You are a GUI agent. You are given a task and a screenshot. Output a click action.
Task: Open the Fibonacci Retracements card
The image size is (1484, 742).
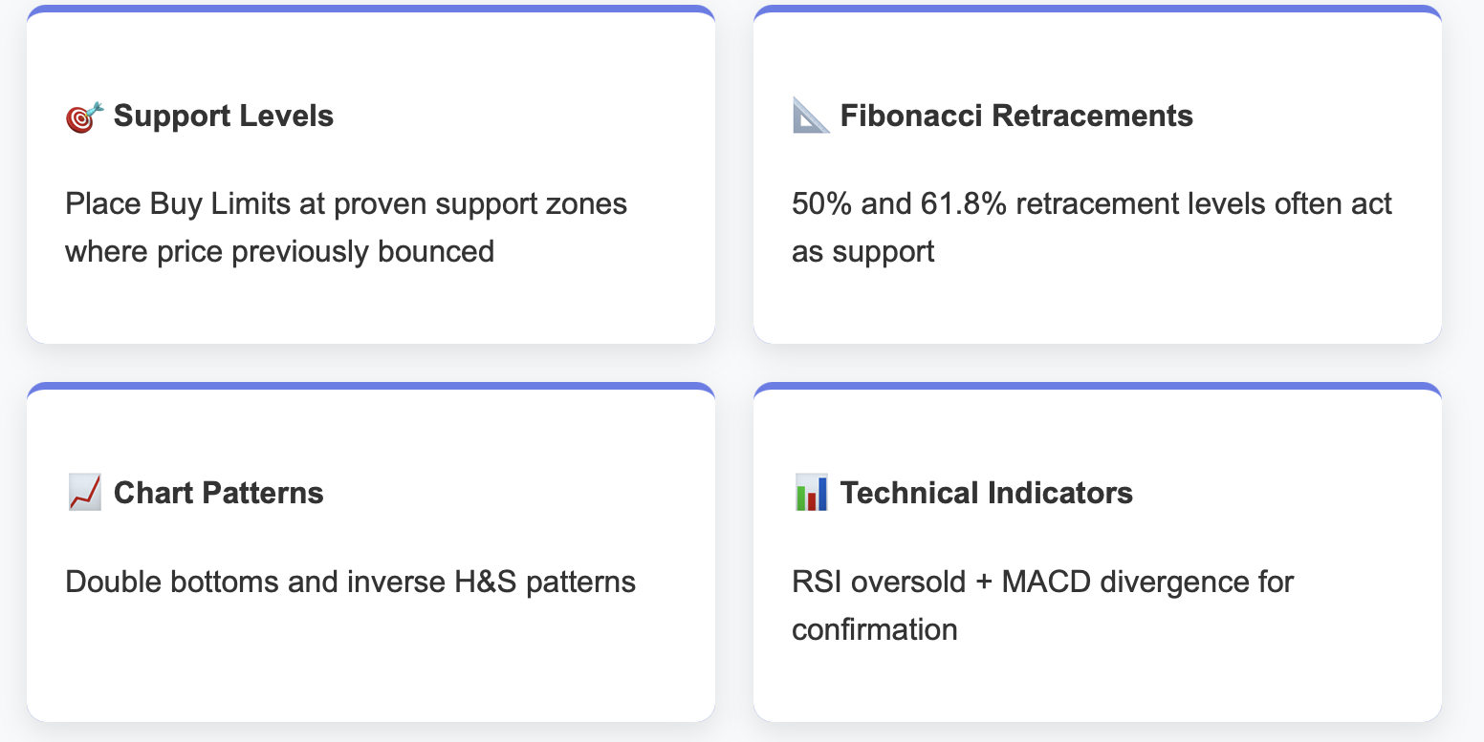click(x=1098, y=175)
